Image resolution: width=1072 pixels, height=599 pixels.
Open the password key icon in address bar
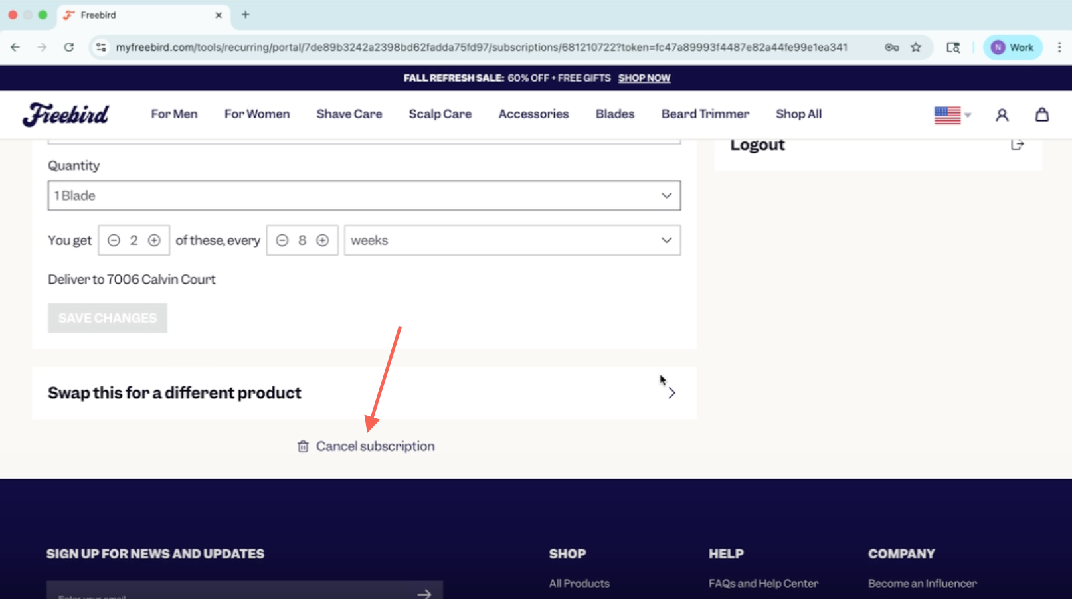click(x=891, y=47)
